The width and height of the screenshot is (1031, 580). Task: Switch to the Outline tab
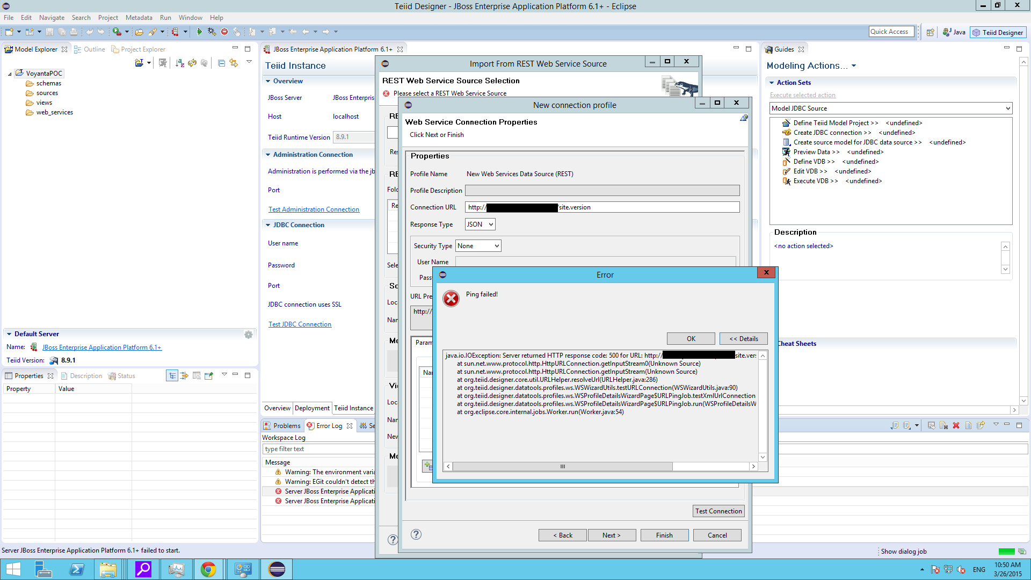click(90, 49)
